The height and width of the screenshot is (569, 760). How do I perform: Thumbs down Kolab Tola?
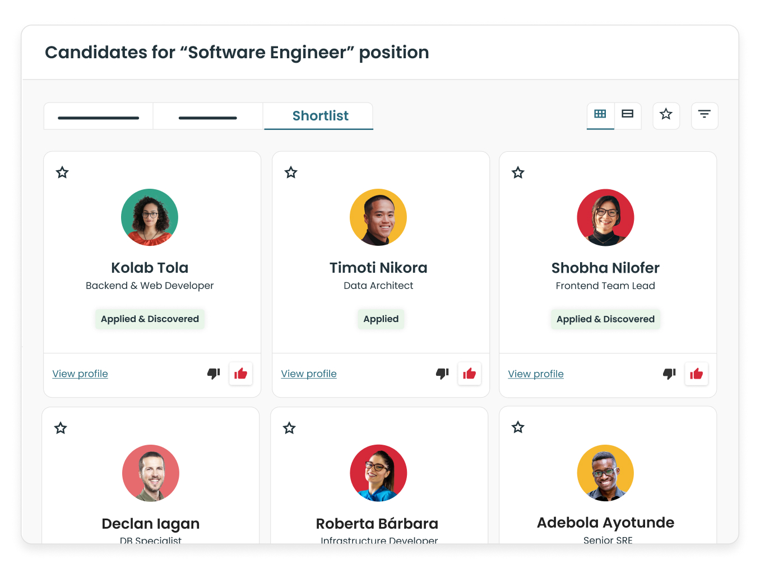pos(214,374)
